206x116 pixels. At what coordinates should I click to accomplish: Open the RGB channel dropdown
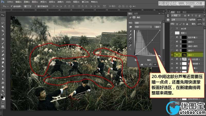point(143,27)
